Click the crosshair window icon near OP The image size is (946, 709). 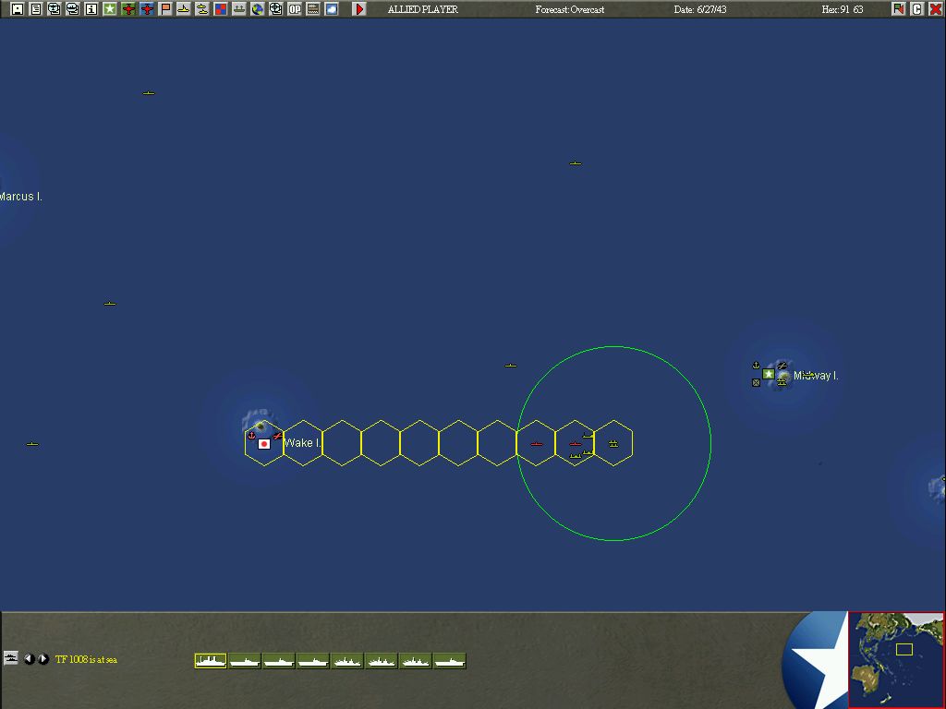275,9
